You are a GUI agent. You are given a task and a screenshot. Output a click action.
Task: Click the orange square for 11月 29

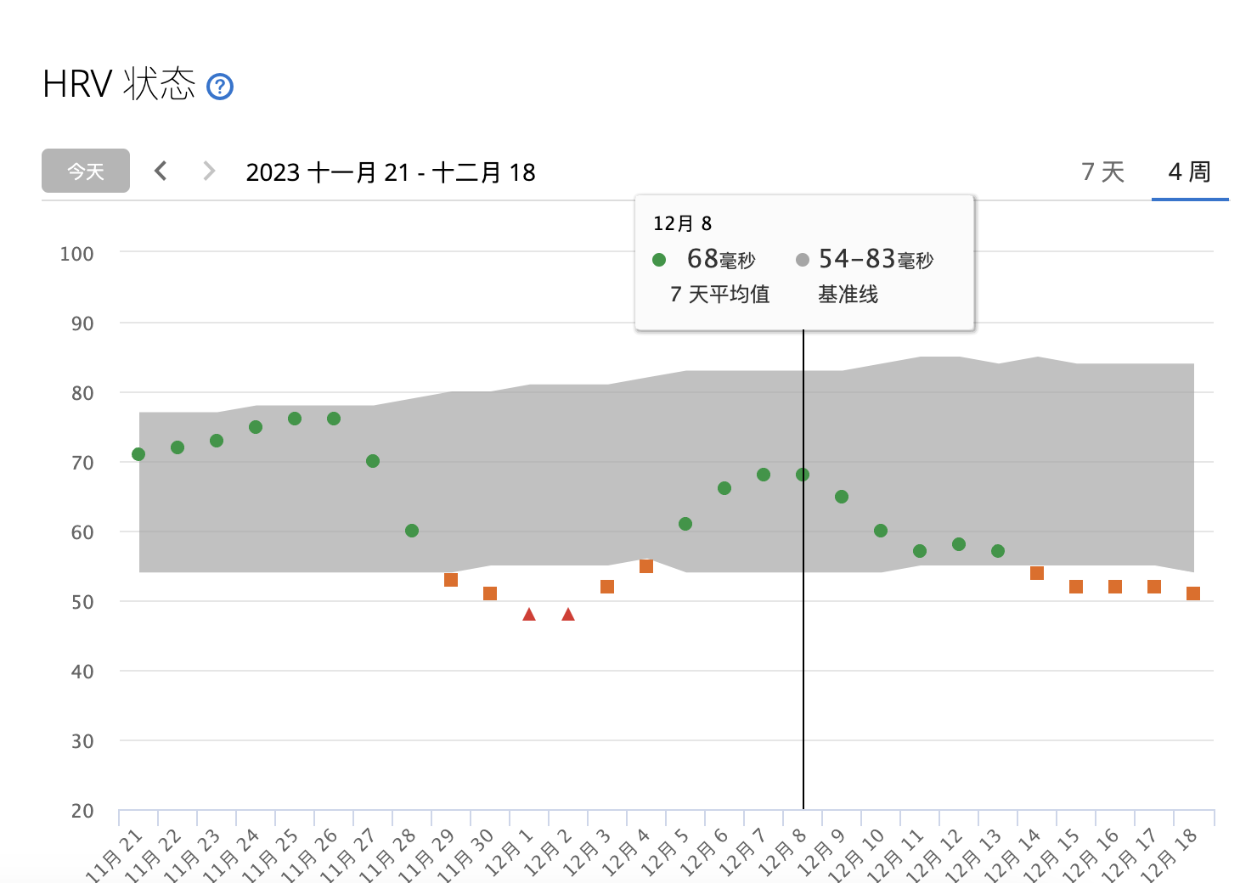[x=451, y=580]
